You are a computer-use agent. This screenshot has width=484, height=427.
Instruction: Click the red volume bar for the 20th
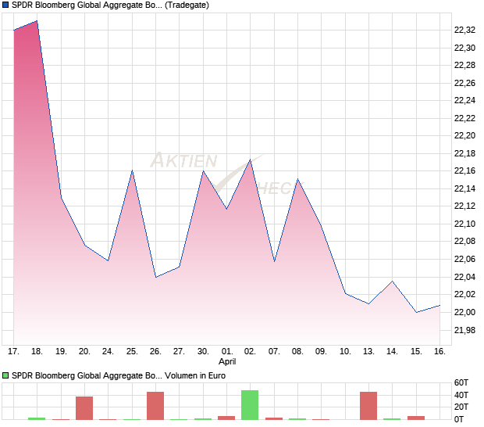click(84, 408)
